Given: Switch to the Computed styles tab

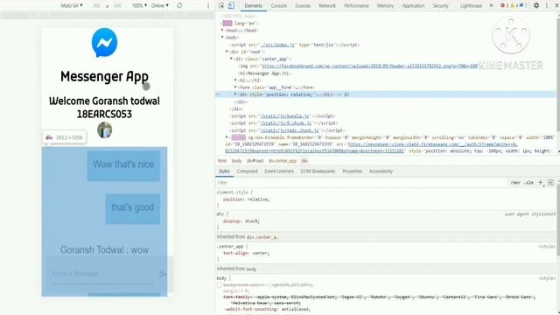Looking at the screenshot, I should (x=247, y=171).
